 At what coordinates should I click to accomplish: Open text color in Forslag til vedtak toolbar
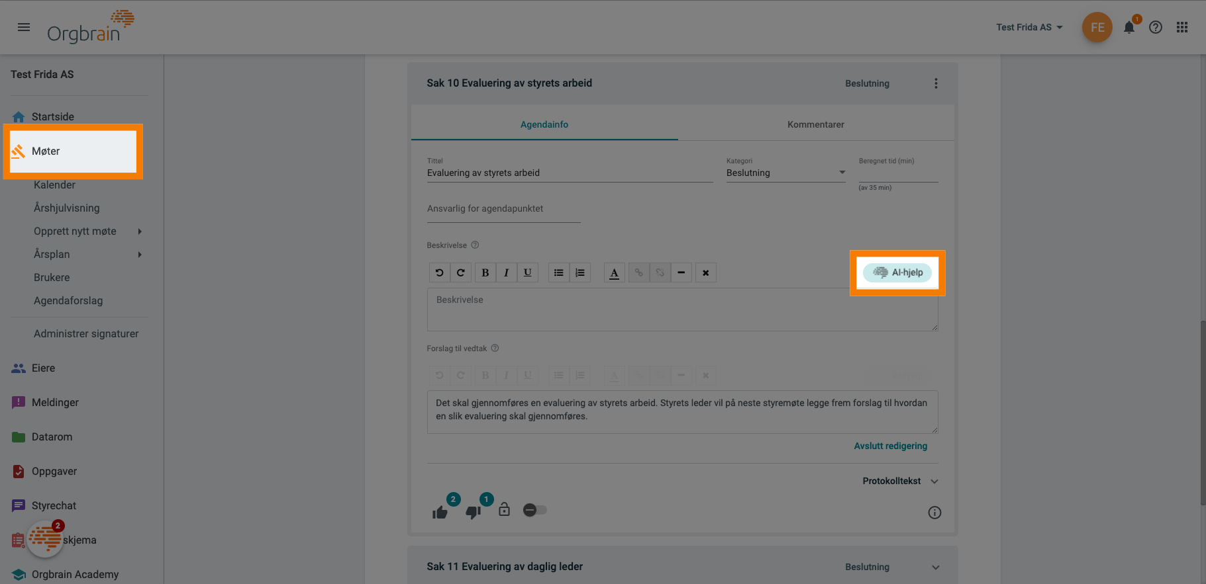pos(614,376)
